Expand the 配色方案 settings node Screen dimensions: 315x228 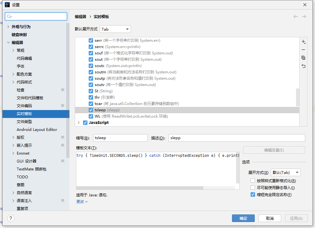point(13,74)
